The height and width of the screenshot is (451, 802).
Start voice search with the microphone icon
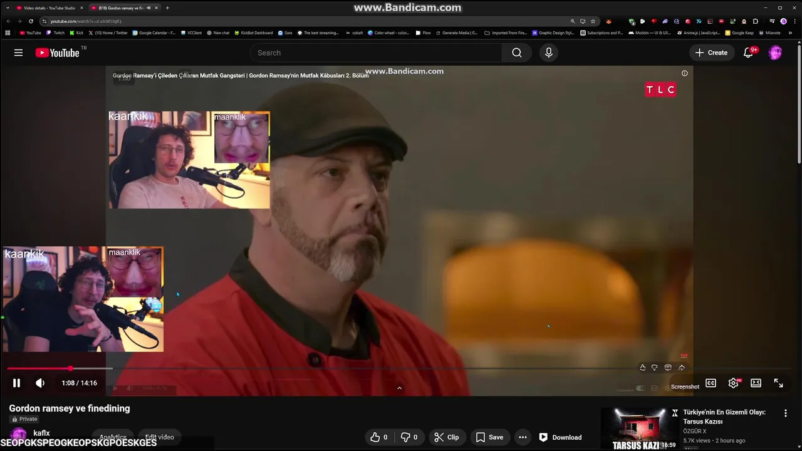coord(549,53)
